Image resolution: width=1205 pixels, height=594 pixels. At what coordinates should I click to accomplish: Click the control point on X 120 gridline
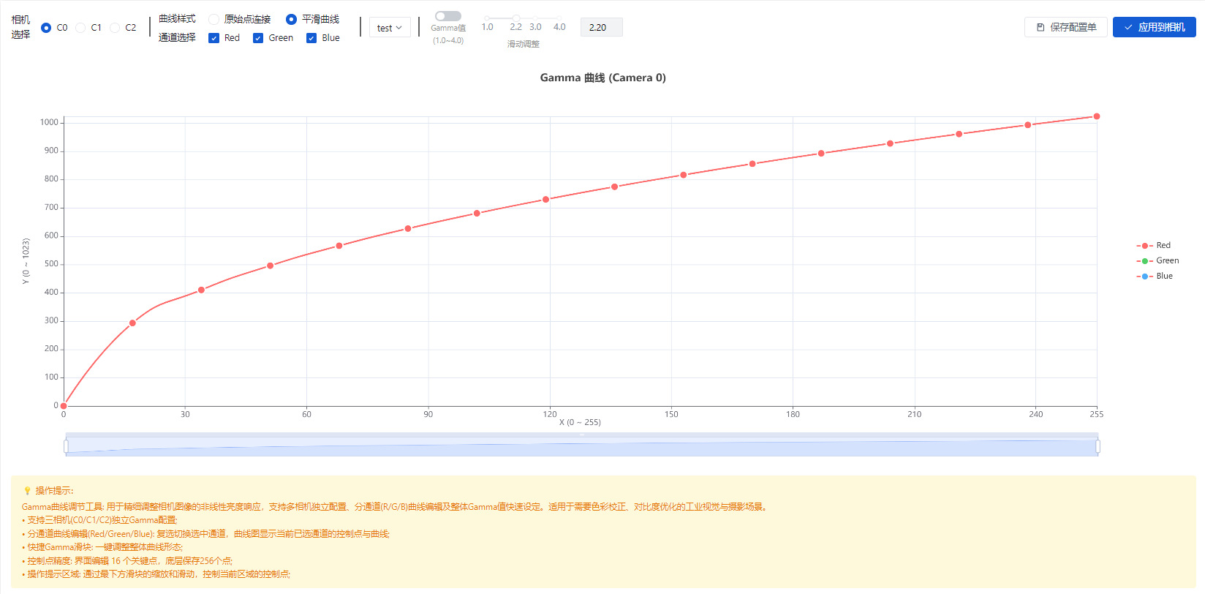point(545,200)
